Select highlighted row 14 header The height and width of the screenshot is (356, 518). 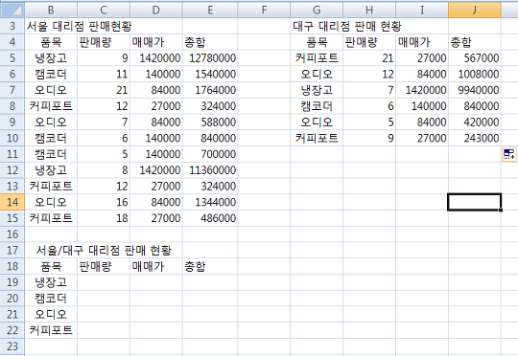(x=12, y=202)
